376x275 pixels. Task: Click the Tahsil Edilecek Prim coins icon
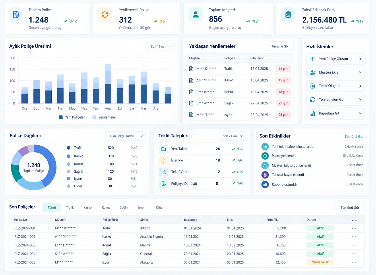pyautogui.click(x=288, y=14)
